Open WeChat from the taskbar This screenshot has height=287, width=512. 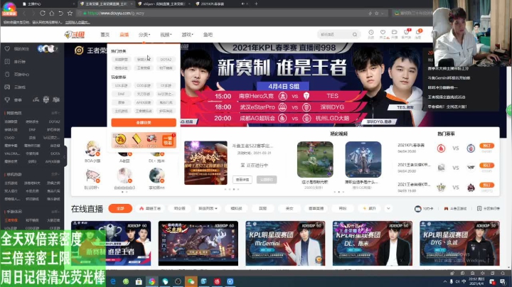tap(191, 281)
